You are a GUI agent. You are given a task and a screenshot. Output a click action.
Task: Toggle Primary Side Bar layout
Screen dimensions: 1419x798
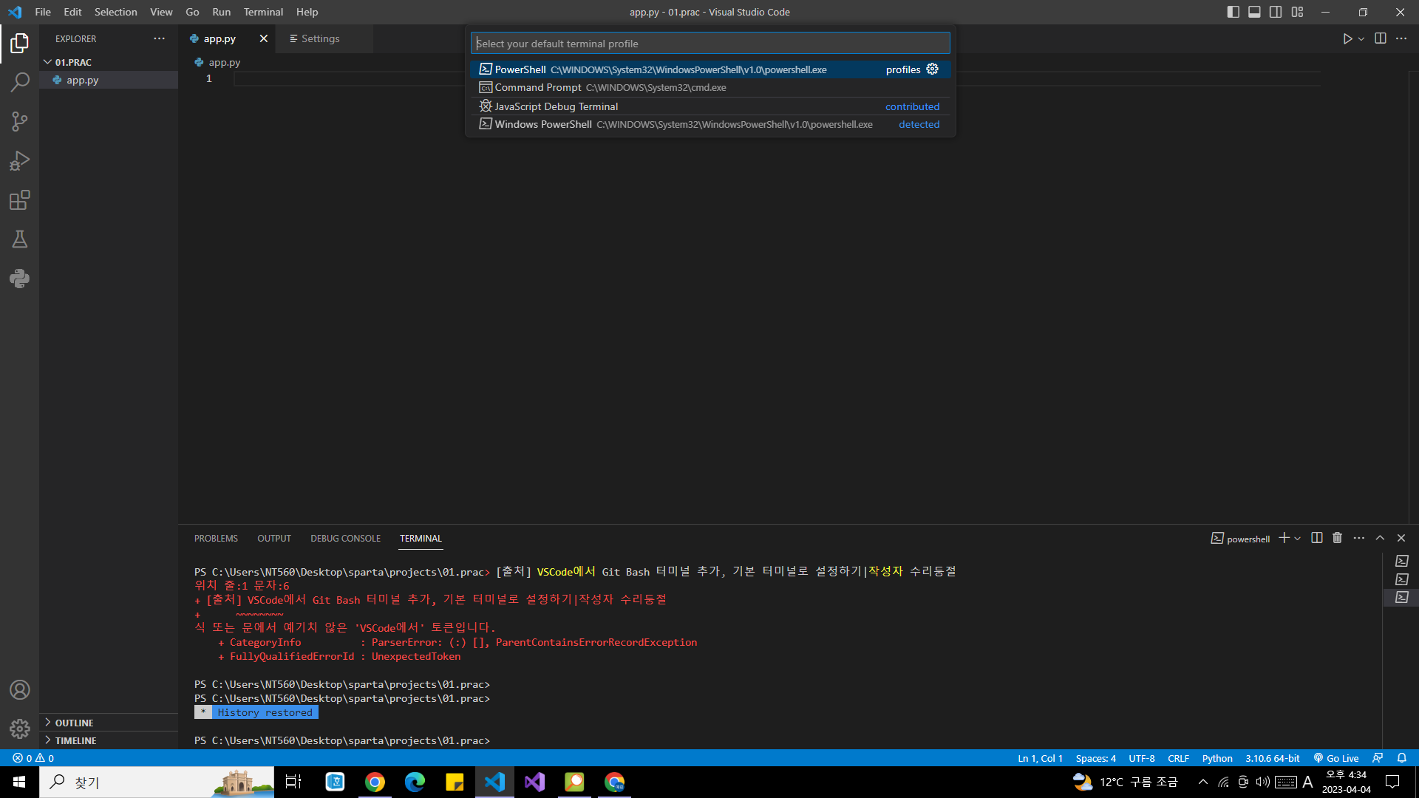1233,12
